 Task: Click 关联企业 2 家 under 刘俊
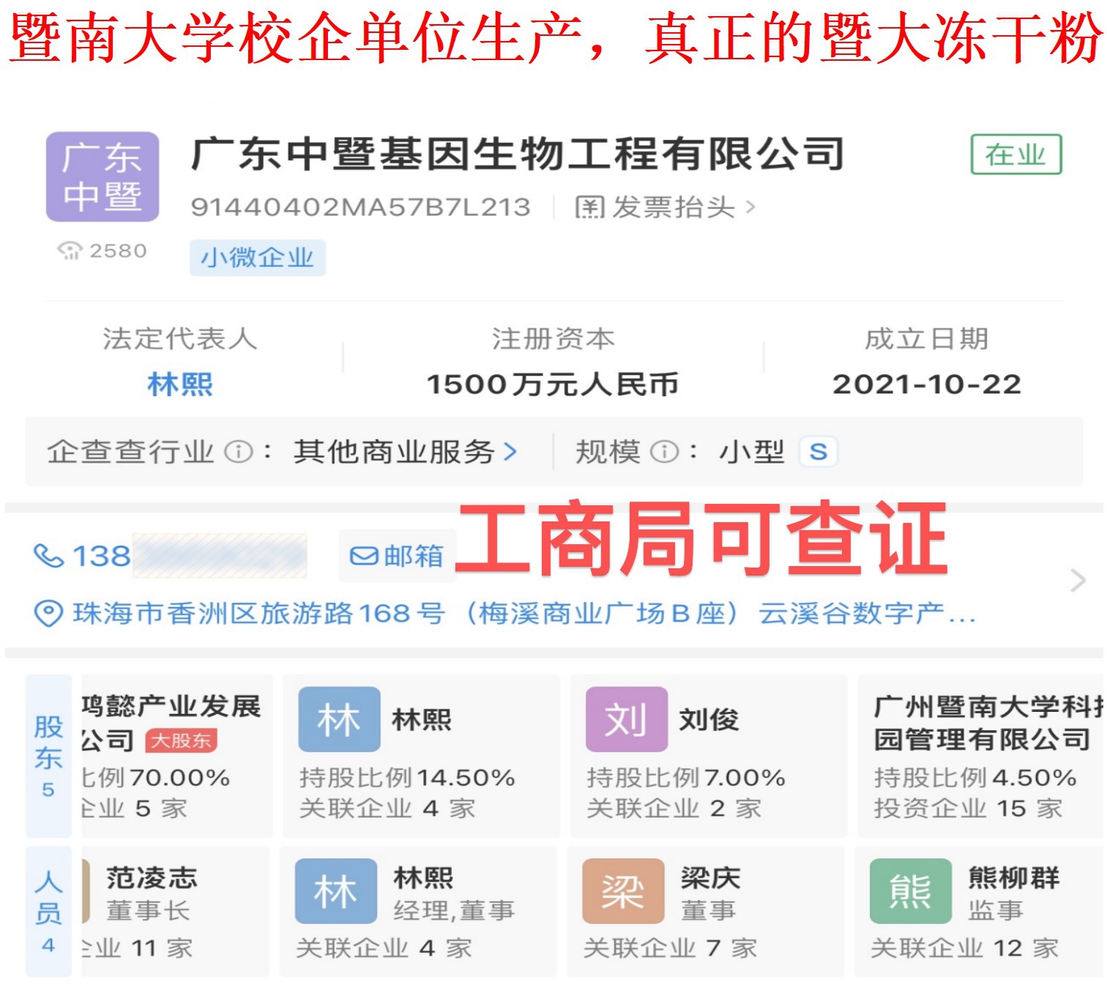click(x=674, y=809)
